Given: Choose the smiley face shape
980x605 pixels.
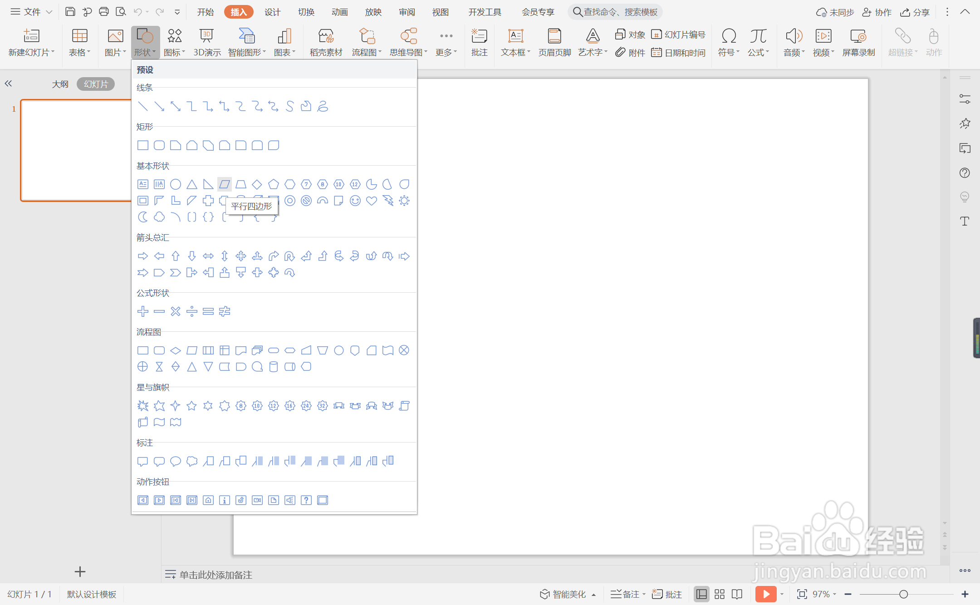Looking at the screenshot, I should click(x=355, y=201).
